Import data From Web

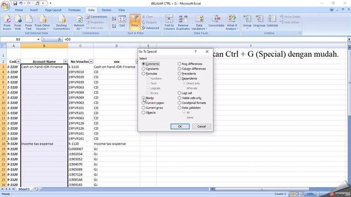18,22
